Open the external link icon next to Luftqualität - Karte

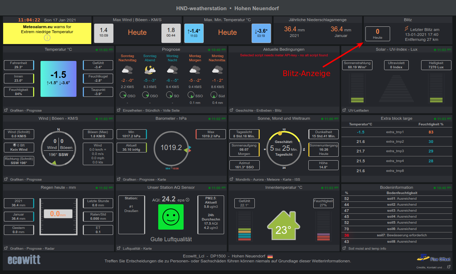tap(119, 248)
